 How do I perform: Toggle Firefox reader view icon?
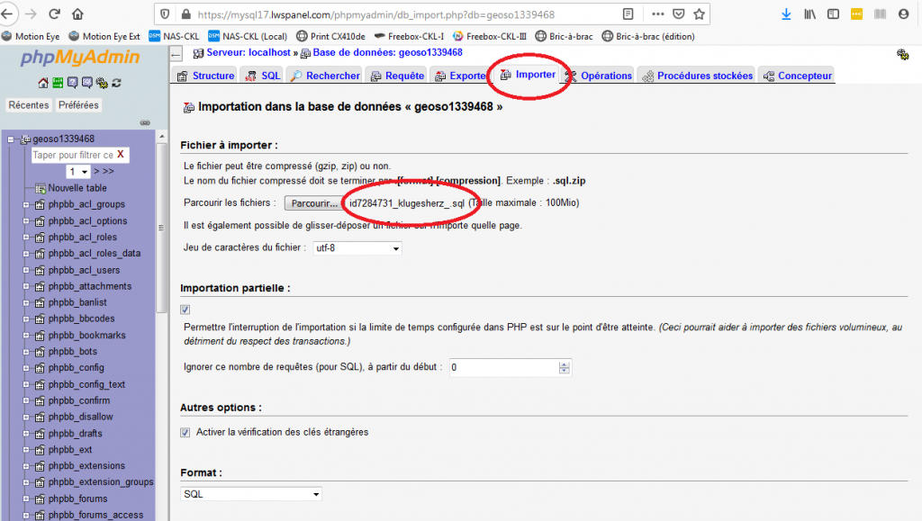[628, 14]
